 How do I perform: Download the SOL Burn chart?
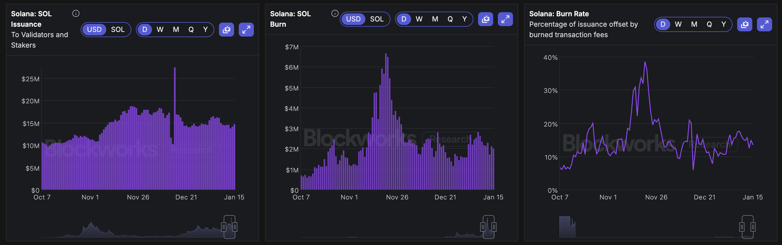tap(485, 19)
